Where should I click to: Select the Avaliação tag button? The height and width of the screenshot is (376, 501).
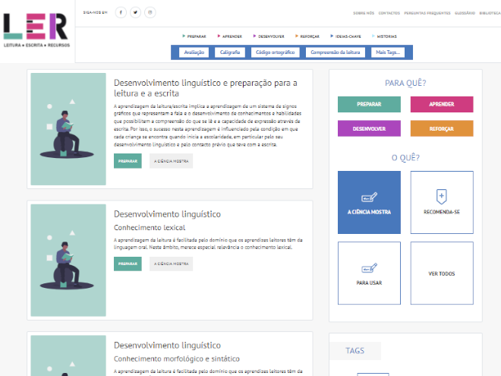pos(194,52)
